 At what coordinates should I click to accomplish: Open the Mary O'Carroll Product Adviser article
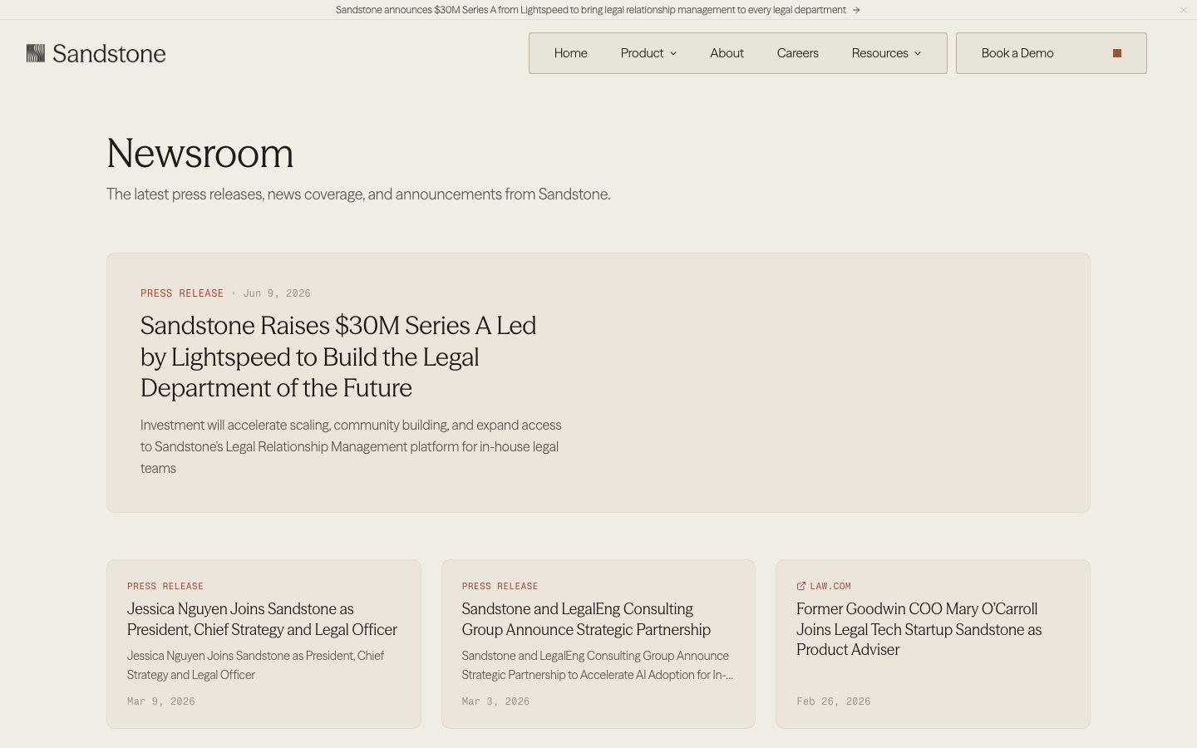tap(933, 644)
